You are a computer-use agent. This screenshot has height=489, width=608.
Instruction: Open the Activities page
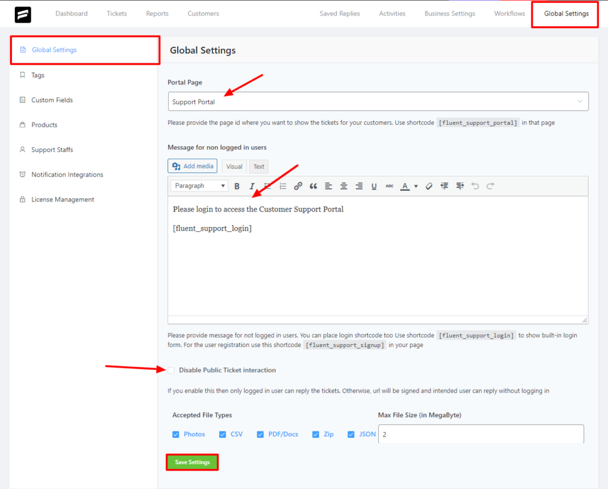coord(392,14)
